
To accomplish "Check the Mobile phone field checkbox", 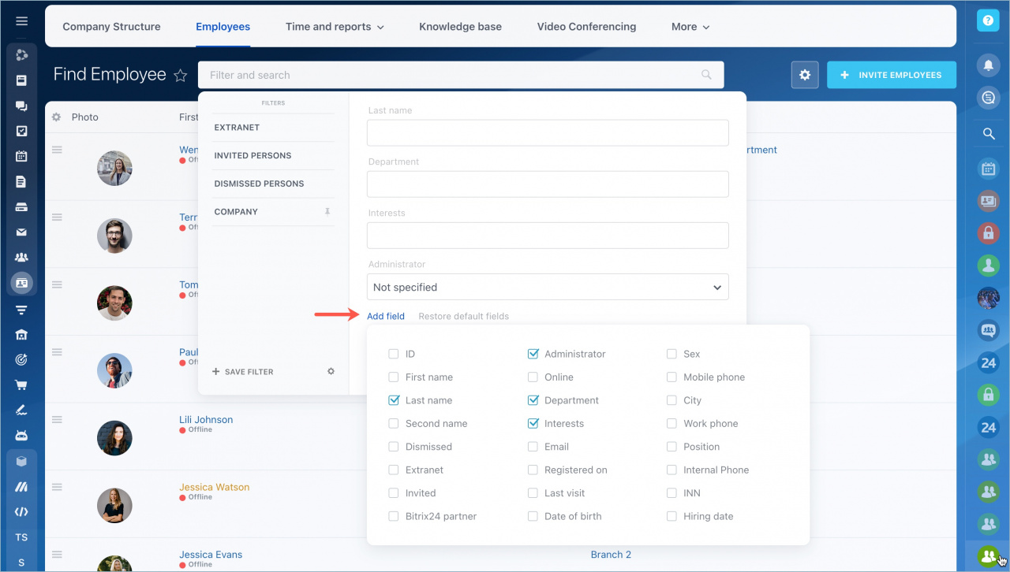I will 671,377.
